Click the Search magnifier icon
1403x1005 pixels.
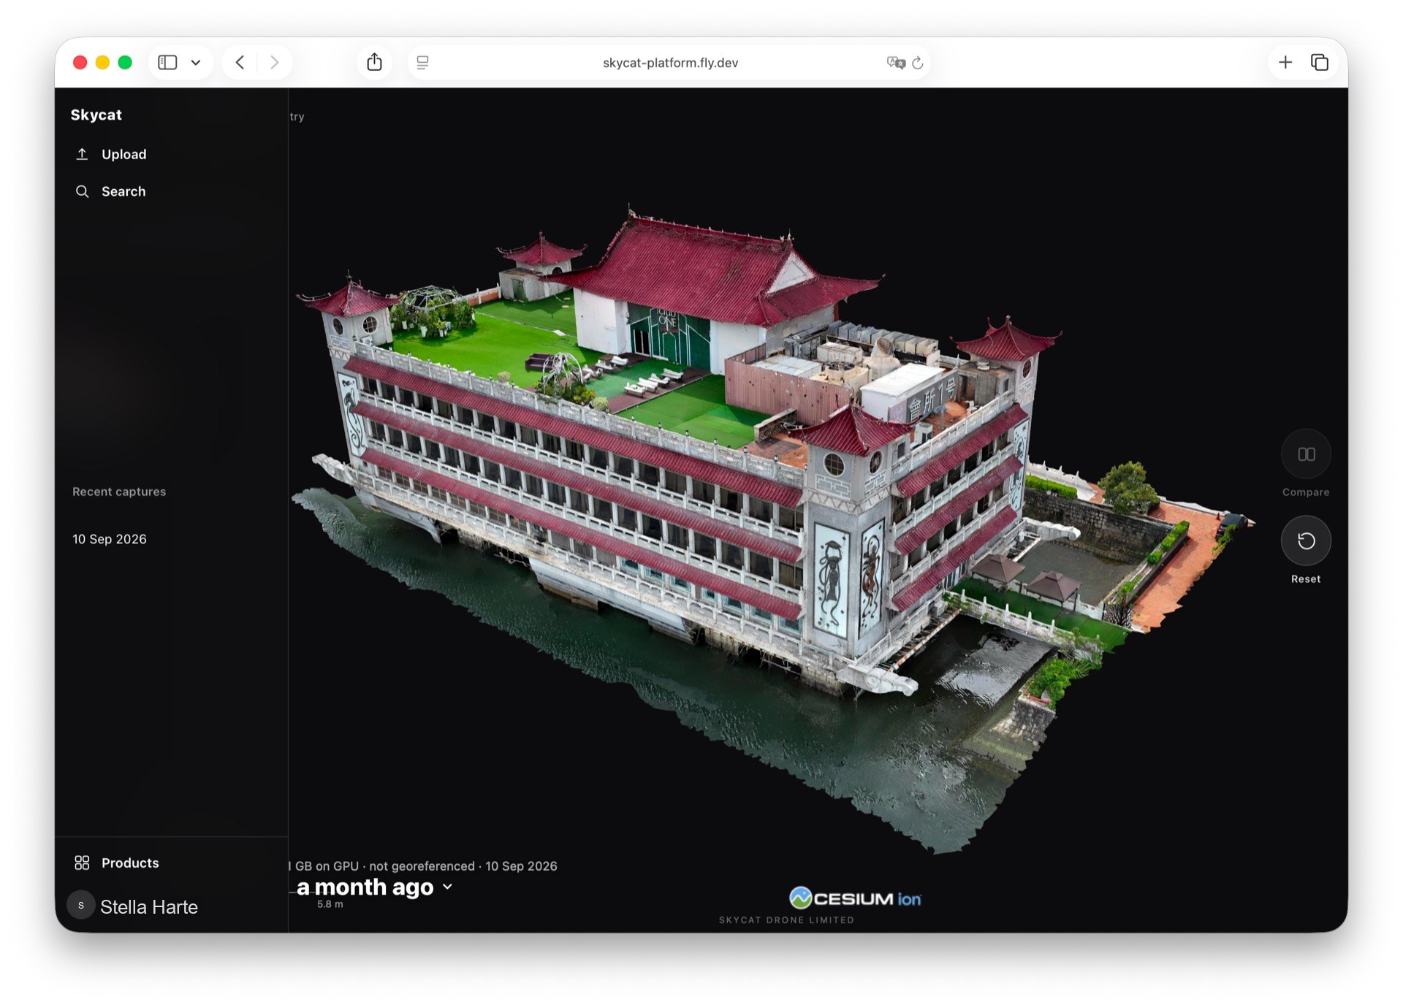click(82, 191)
